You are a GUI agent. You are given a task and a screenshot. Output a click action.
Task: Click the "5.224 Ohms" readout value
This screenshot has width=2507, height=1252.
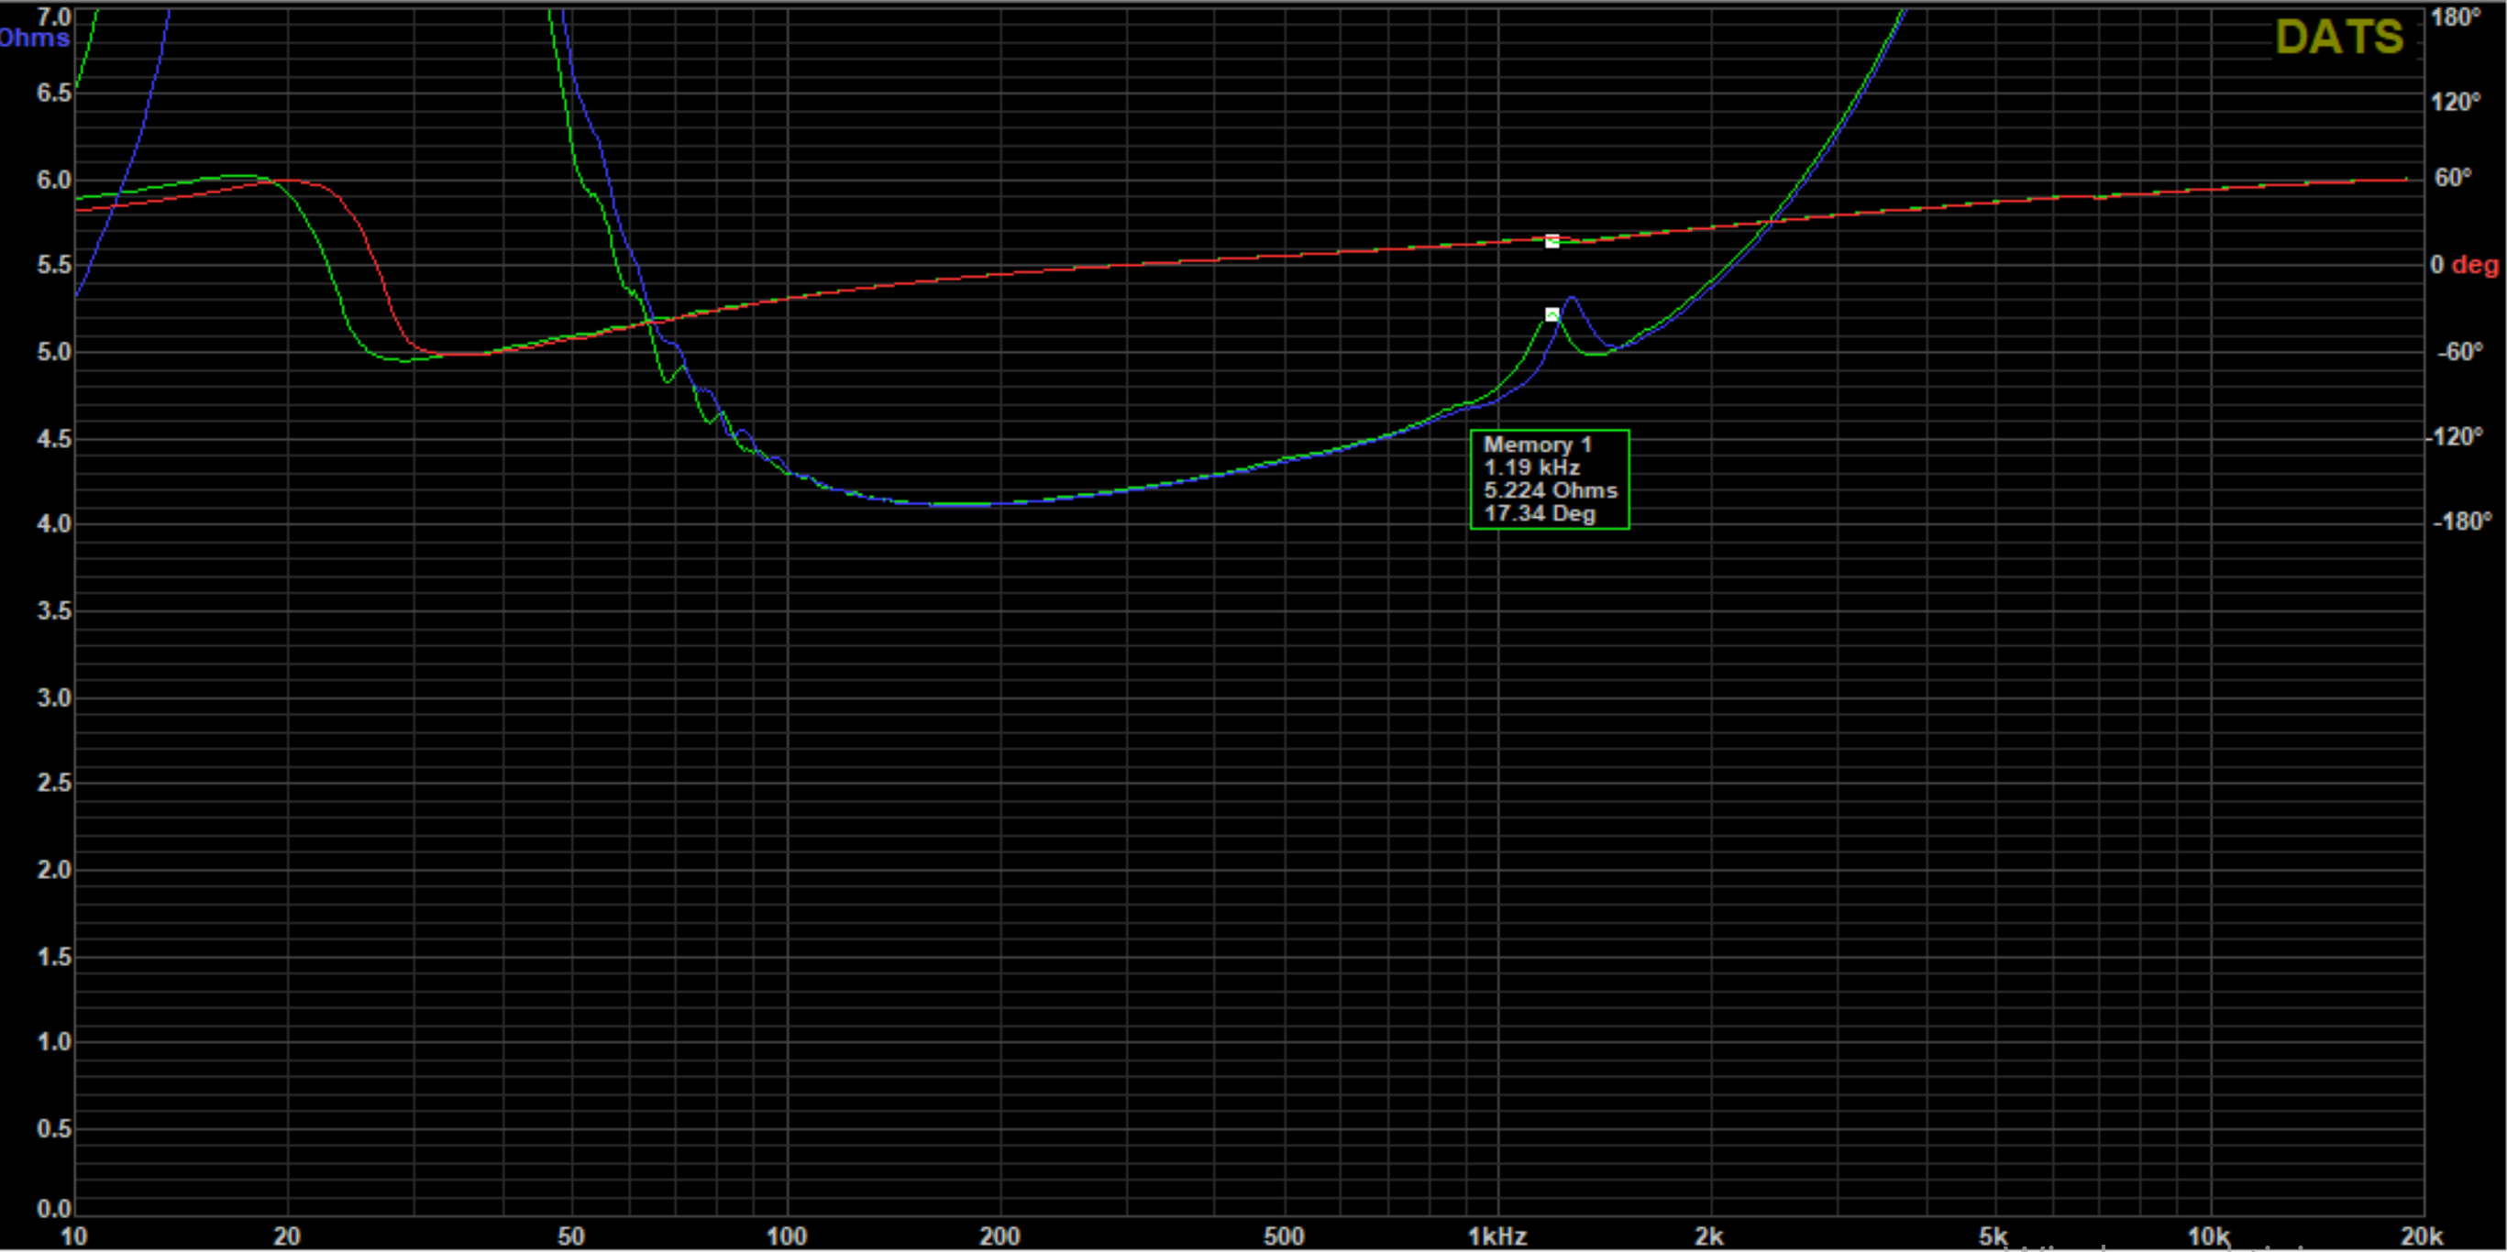pyautogui.click(x=1551, y=490)
